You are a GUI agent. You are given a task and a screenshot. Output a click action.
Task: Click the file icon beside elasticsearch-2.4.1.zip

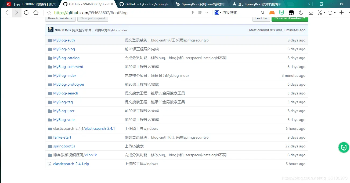50,164
